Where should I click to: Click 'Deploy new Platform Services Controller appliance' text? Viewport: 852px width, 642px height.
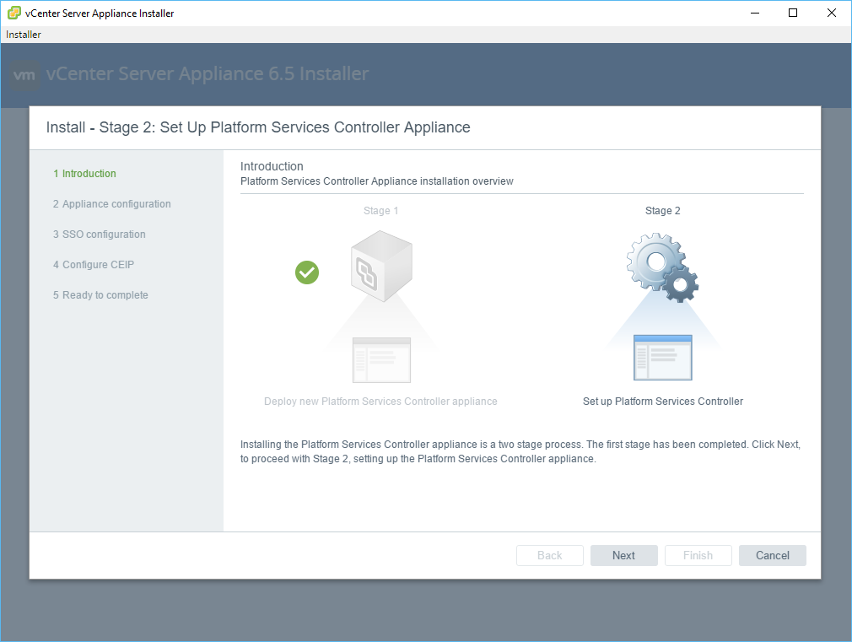tap(380, 402)
